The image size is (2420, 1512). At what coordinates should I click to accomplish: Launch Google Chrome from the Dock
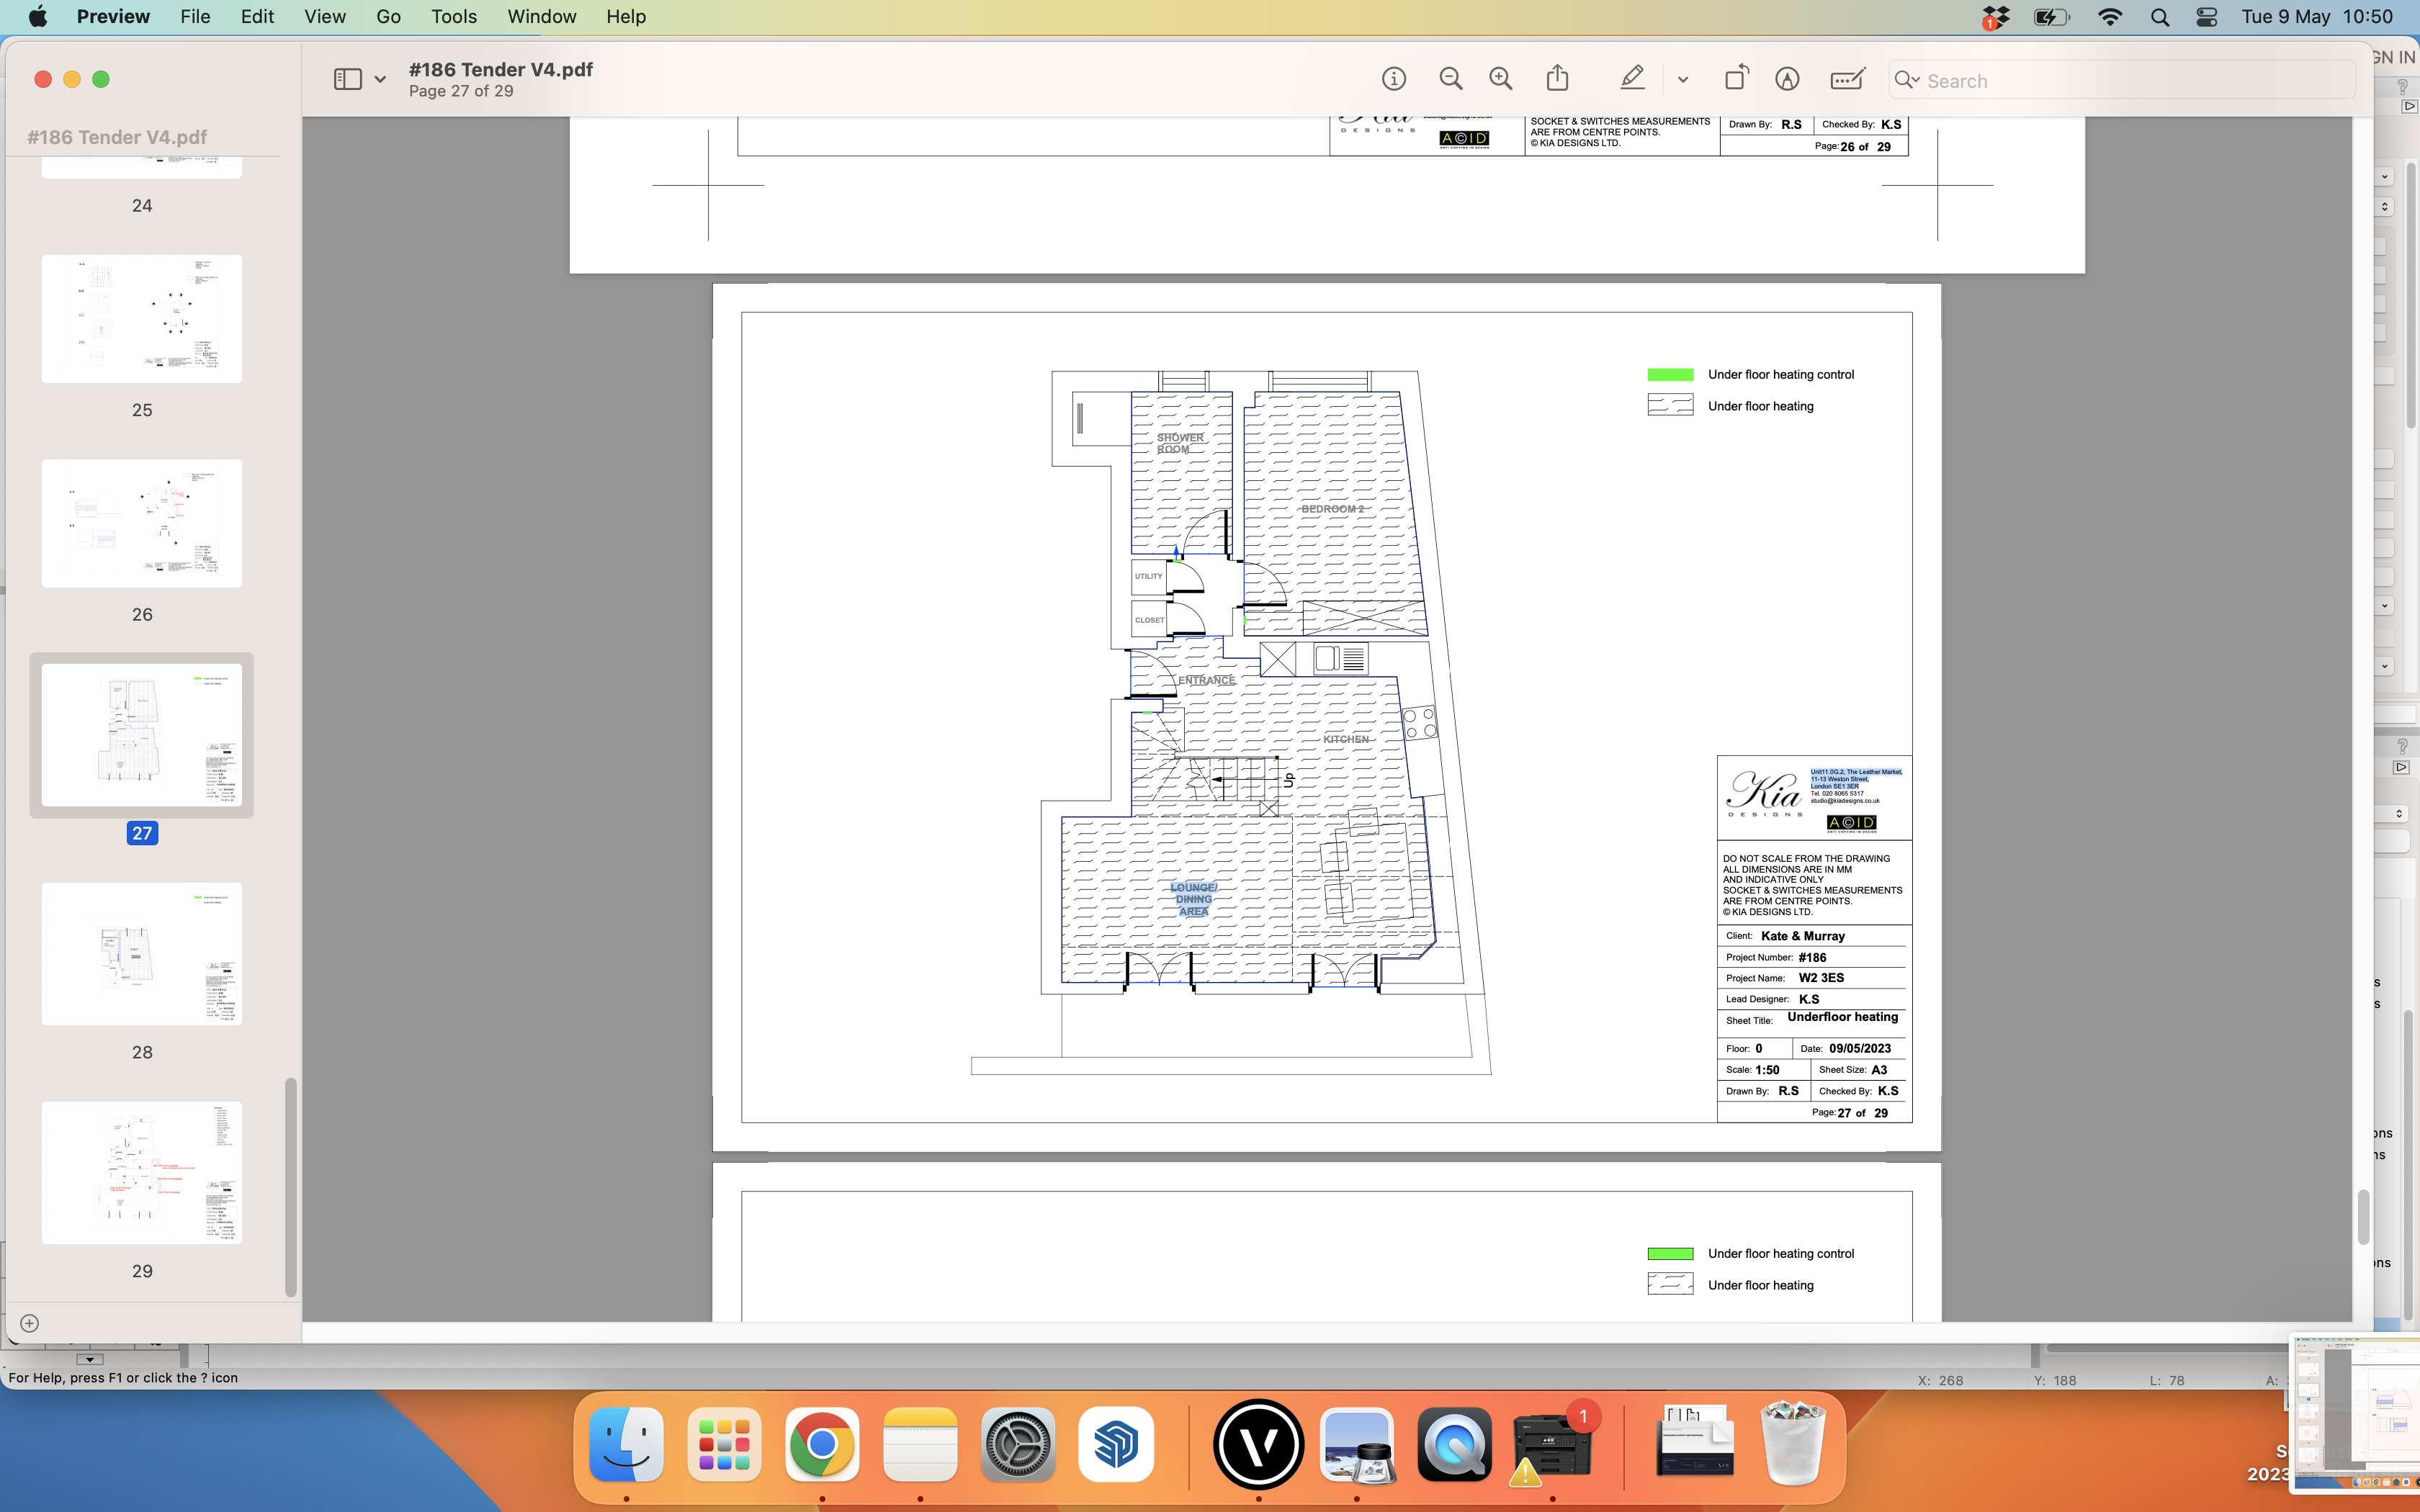click(x=820, y=1444)
